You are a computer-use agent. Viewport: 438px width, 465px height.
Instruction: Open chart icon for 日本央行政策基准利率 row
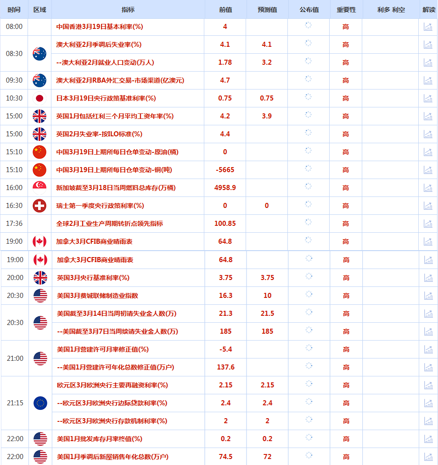[428, 98]
